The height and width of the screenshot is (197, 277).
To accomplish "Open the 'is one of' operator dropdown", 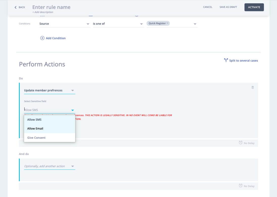I will point(118,24).
